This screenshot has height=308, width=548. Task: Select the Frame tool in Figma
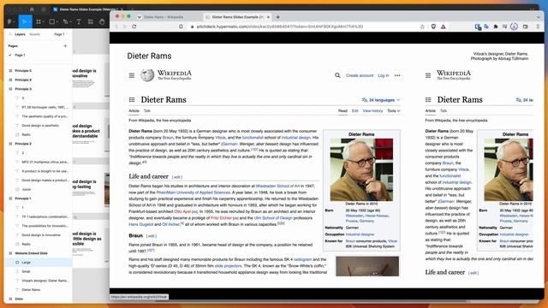39,21
